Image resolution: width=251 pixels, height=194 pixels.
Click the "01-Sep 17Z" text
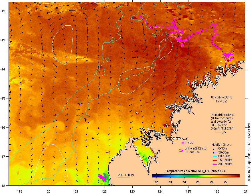tap(218, 125)
